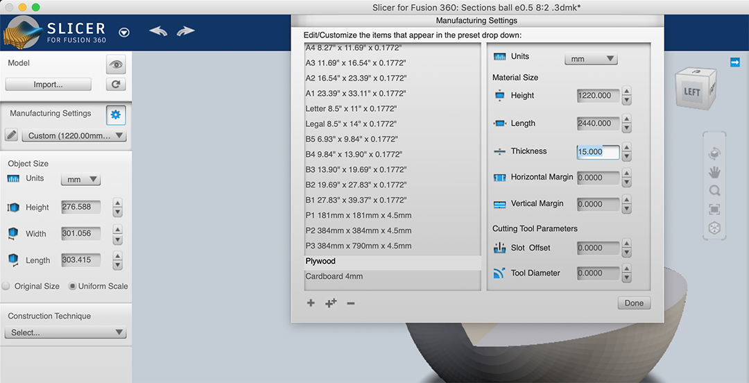
Task: Click the LEFT view cube
Action: point(692,92)
